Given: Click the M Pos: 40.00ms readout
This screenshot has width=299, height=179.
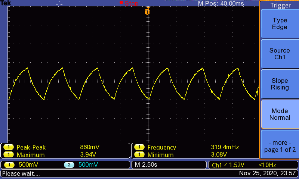Looking at the screenshot, I should pyautogui.click(x=221, y=3).
